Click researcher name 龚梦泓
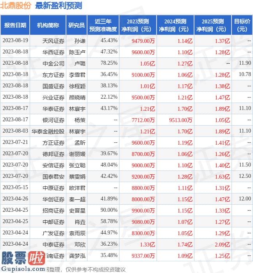 point(77,256)
